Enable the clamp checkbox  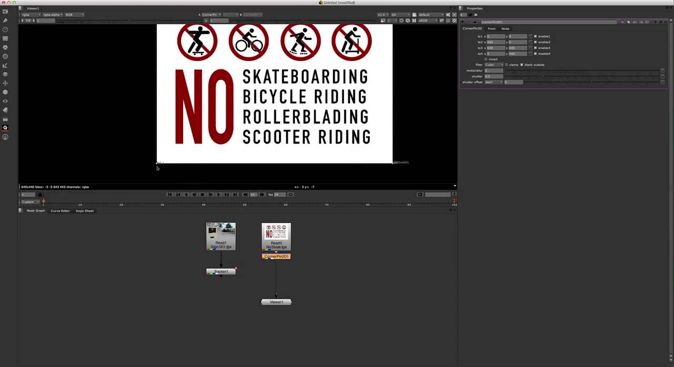click(507, 65)
